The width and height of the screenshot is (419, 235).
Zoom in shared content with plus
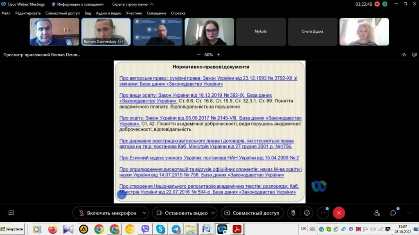219,55
